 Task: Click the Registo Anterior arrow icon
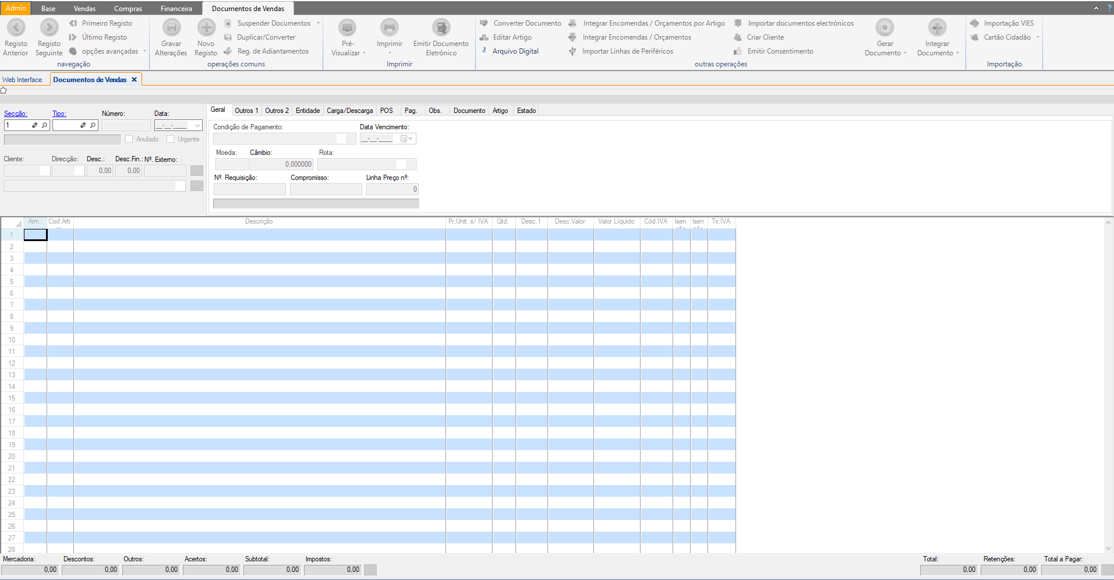(16, 28)
